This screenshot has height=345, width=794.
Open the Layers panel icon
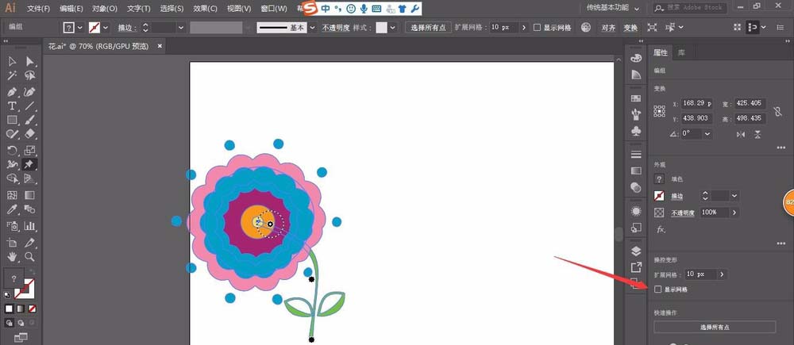pos(636,251)
